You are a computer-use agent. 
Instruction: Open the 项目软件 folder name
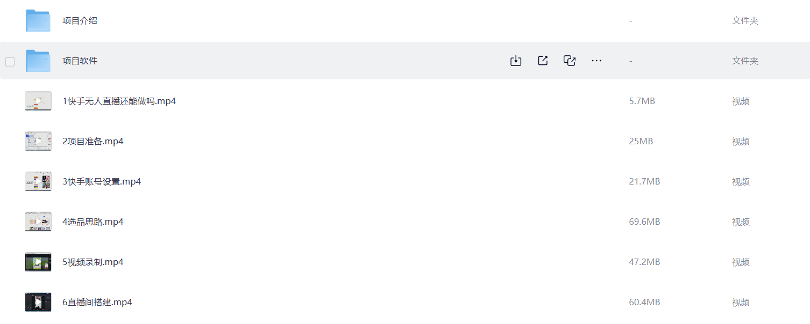[80, 61]
